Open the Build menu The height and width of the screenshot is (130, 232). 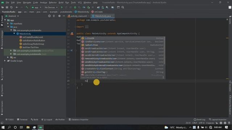61,3
